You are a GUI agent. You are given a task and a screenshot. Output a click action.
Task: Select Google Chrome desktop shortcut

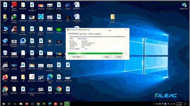[x=5, y=91]
